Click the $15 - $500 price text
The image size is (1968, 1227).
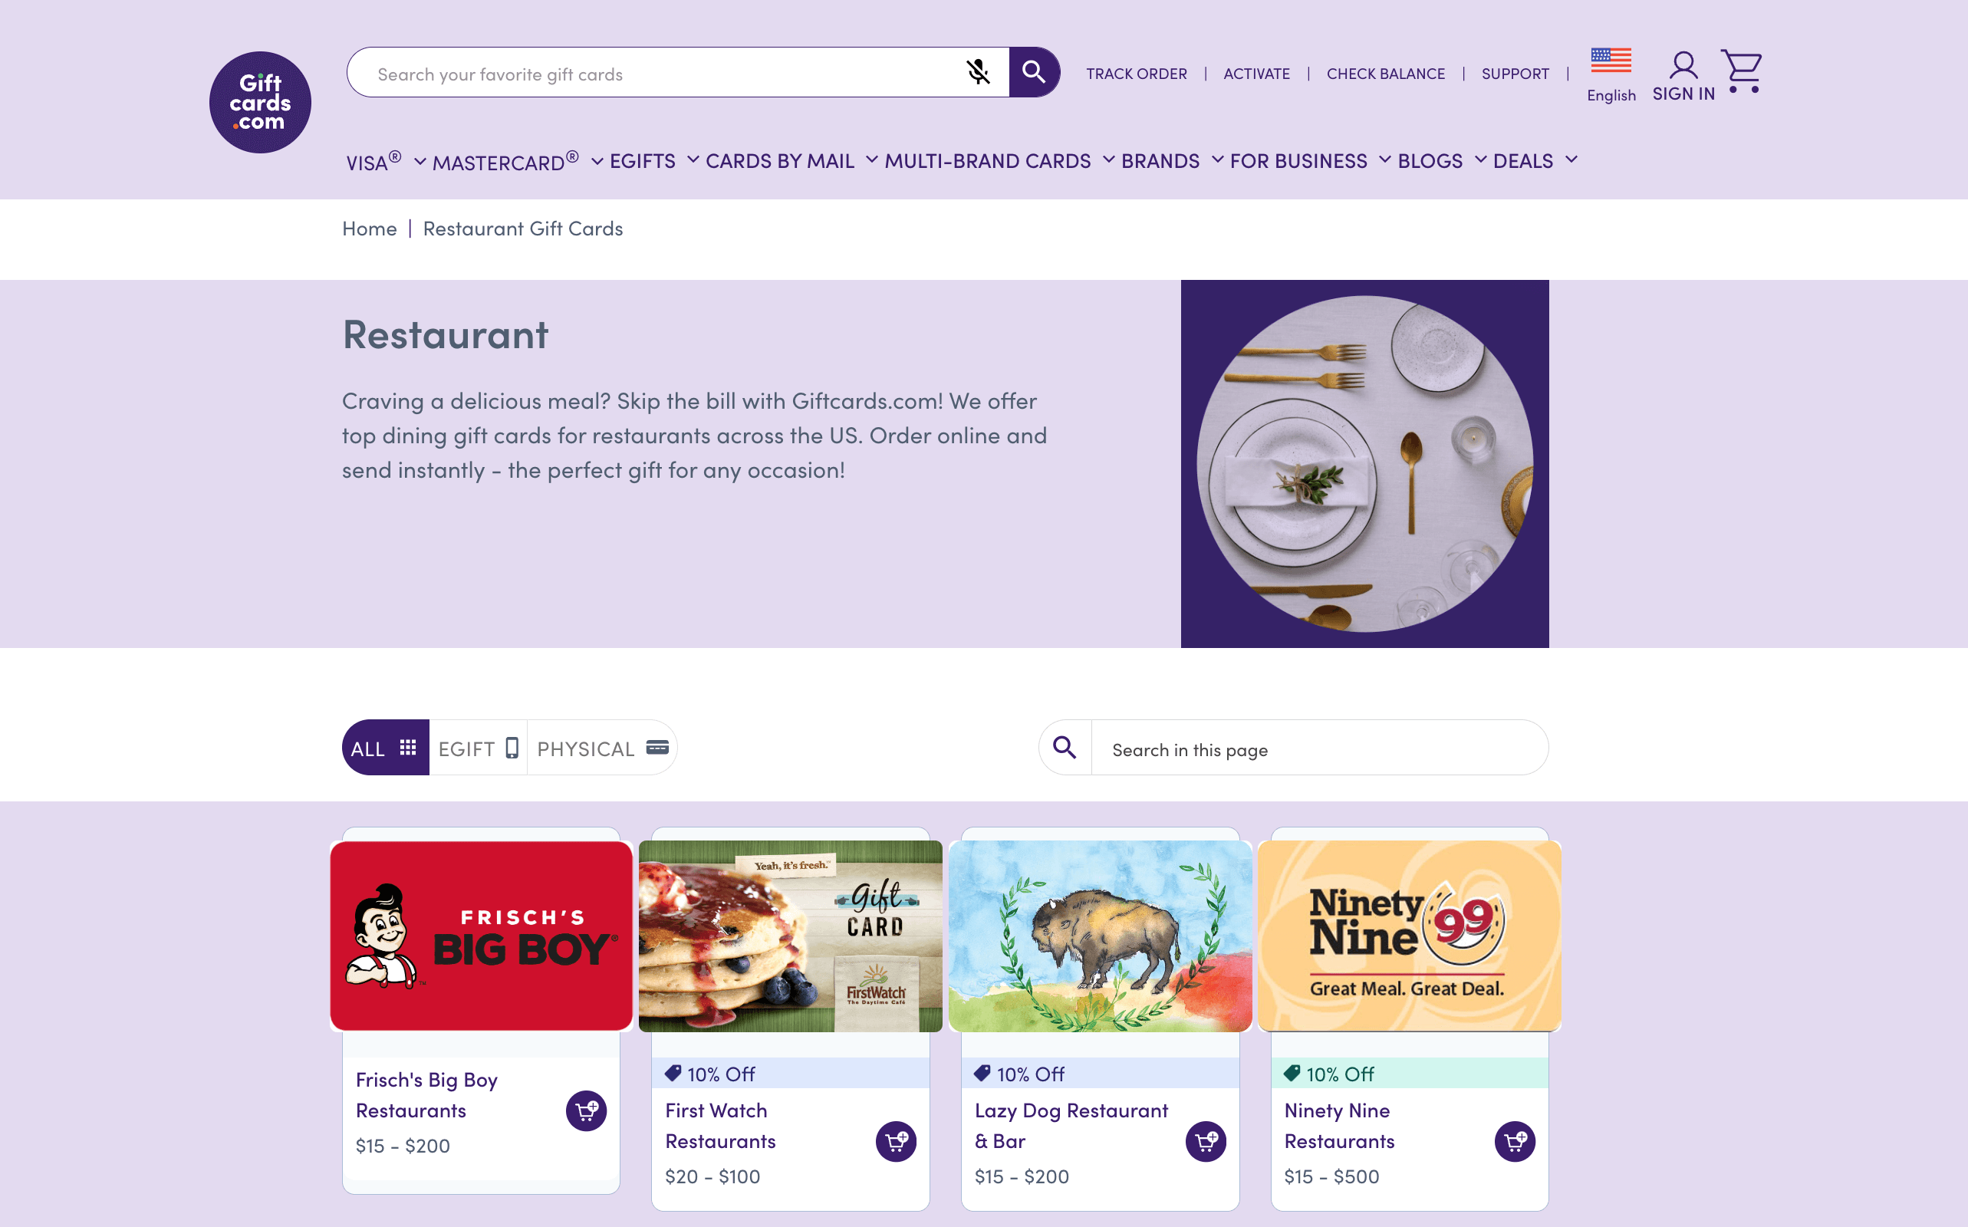[1331, 1176]
